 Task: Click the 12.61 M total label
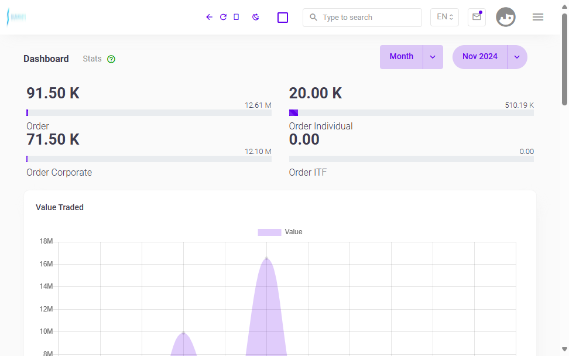coord(258,105)
